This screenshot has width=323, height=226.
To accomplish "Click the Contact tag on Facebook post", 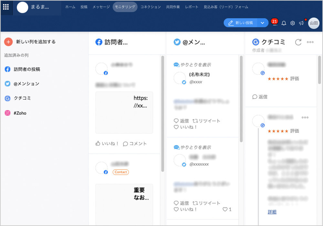I will 121,172.
